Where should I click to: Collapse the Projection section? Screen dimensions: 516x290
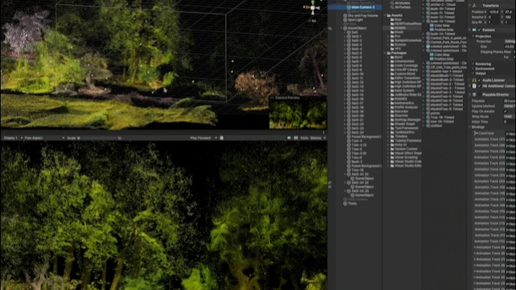(x=473, y=36)
